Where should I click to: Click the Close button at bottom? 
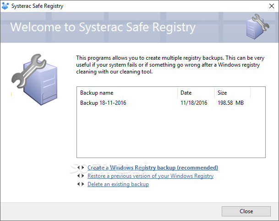pos(246,211)
